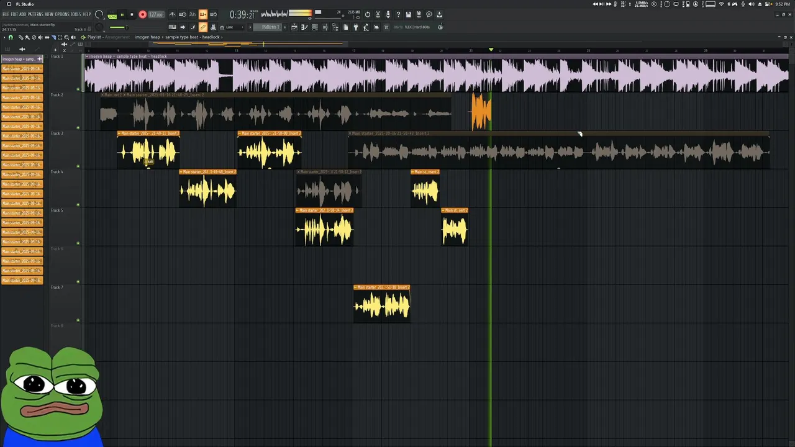The image size is (795, 447).
Task: Open the HELP menu
Action: point(86,14)
